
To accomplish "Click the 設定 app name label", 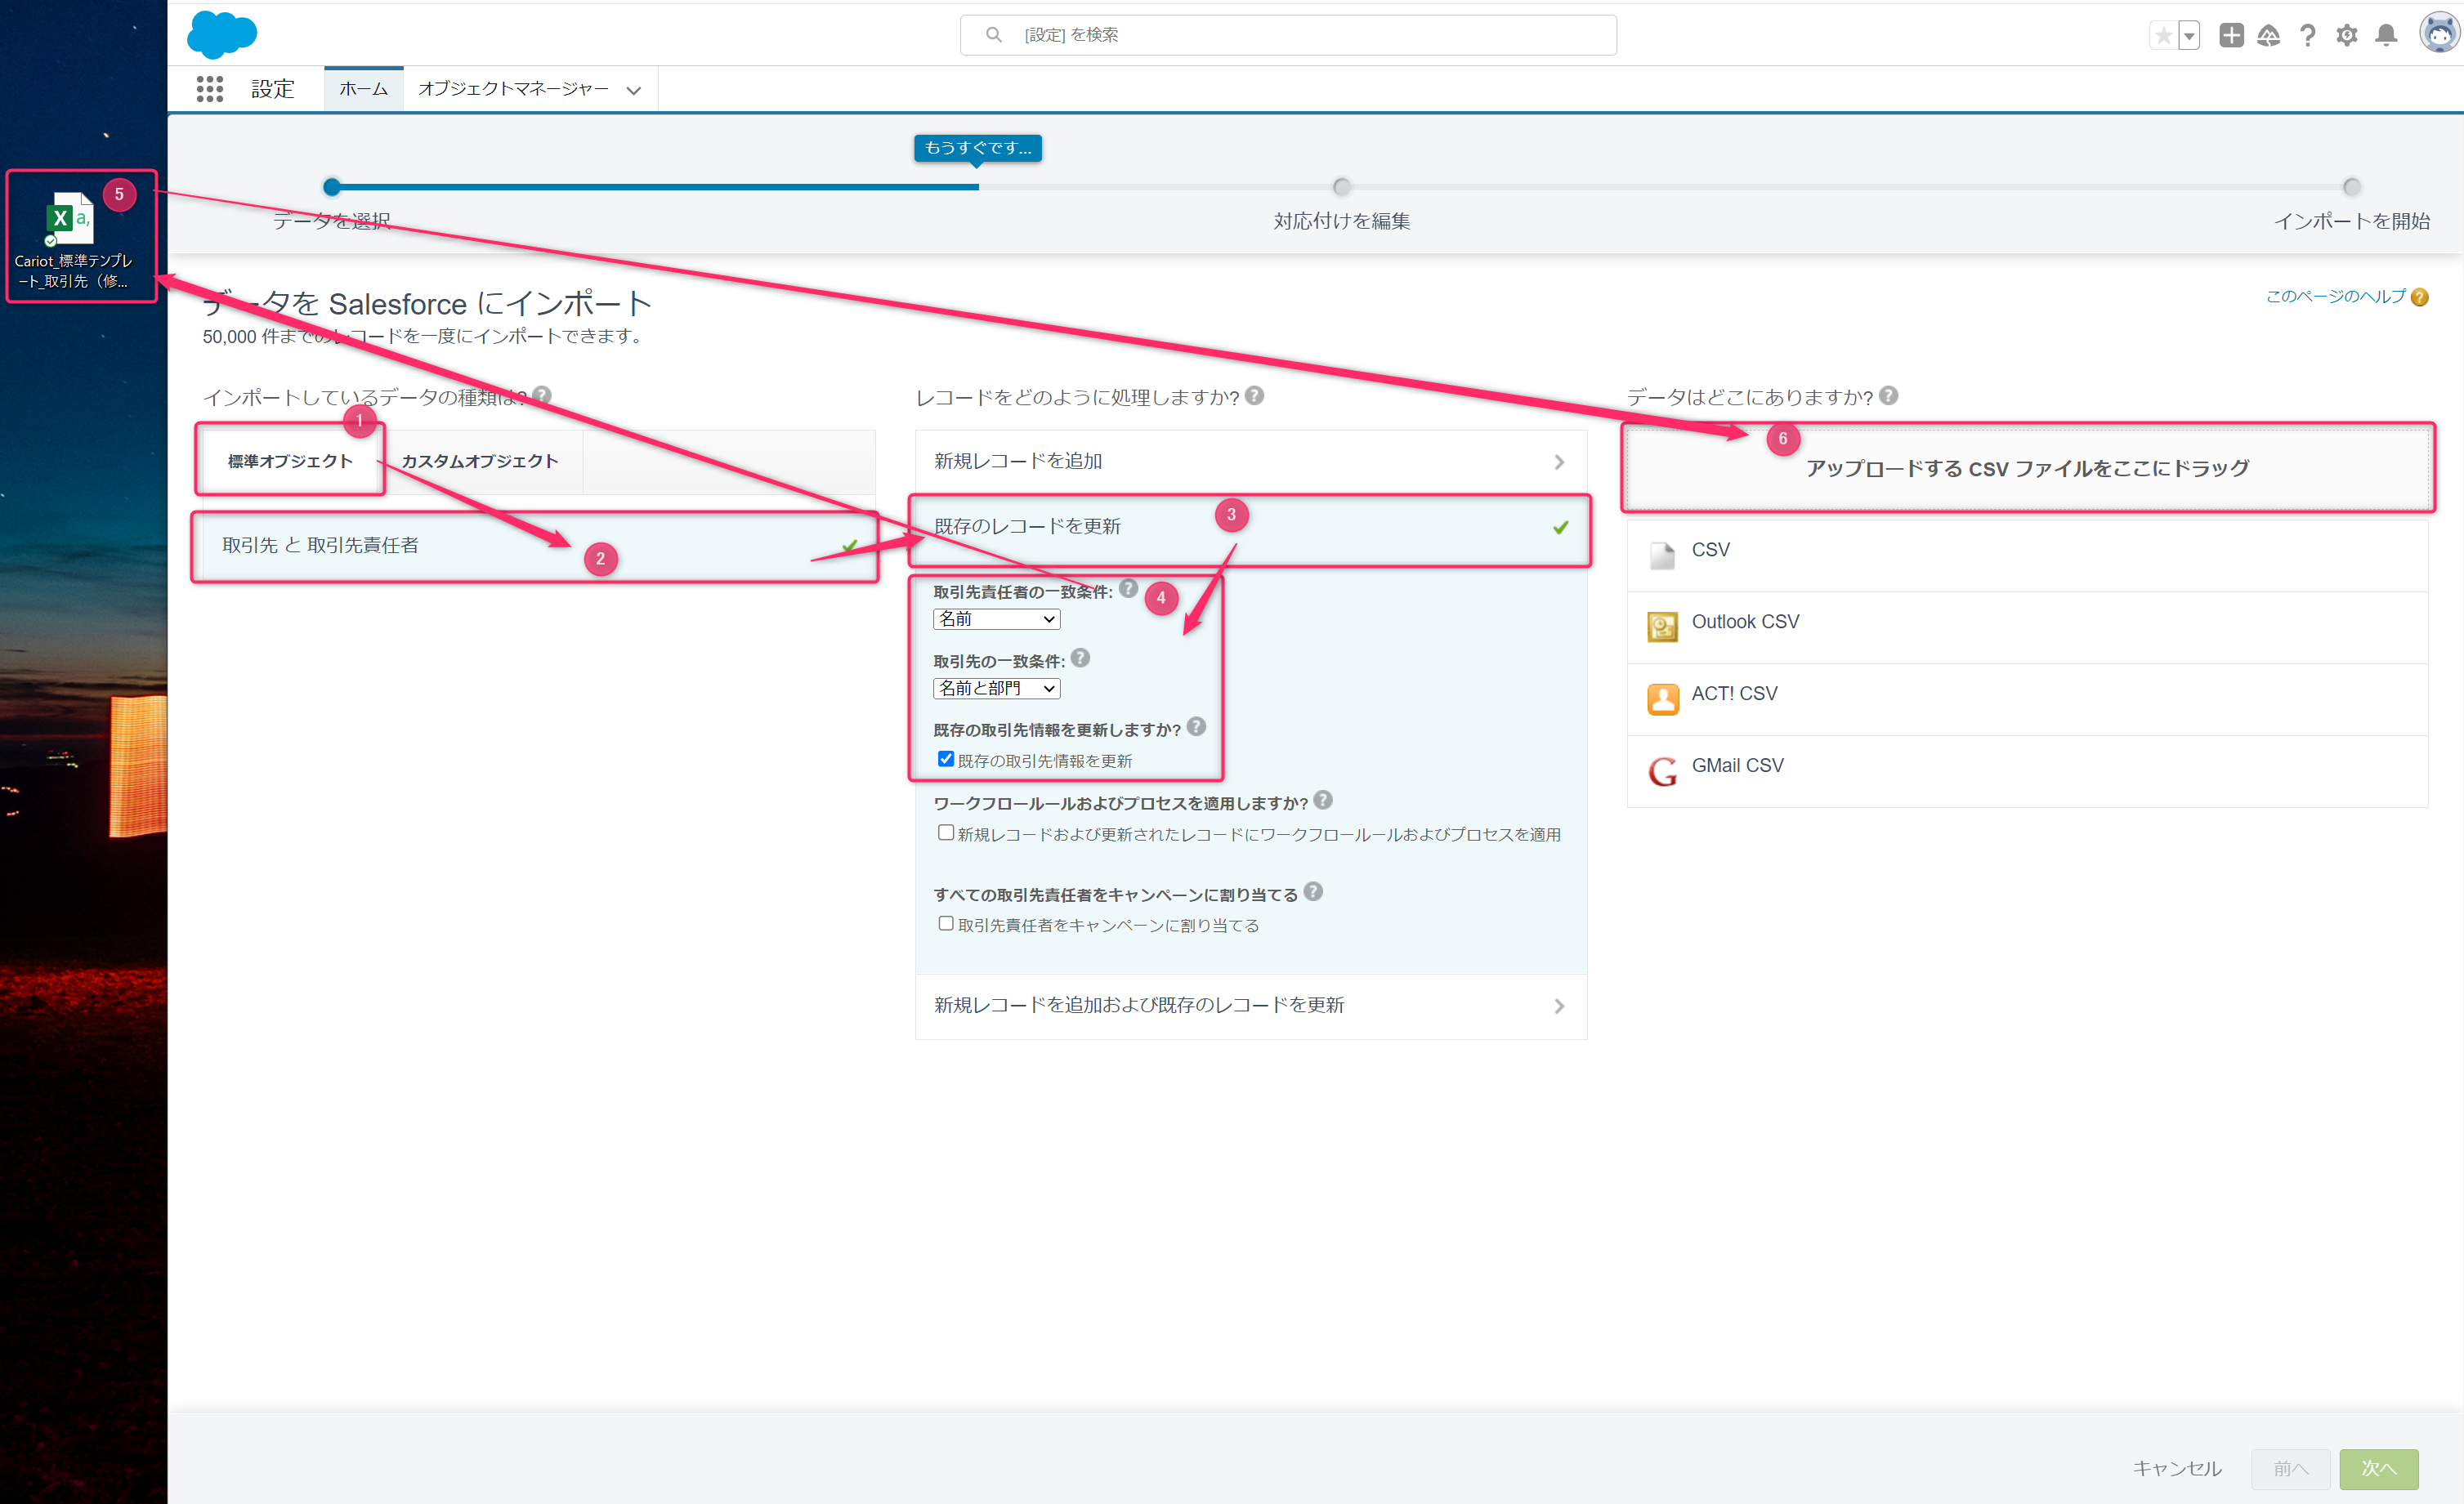I will 272,89.
